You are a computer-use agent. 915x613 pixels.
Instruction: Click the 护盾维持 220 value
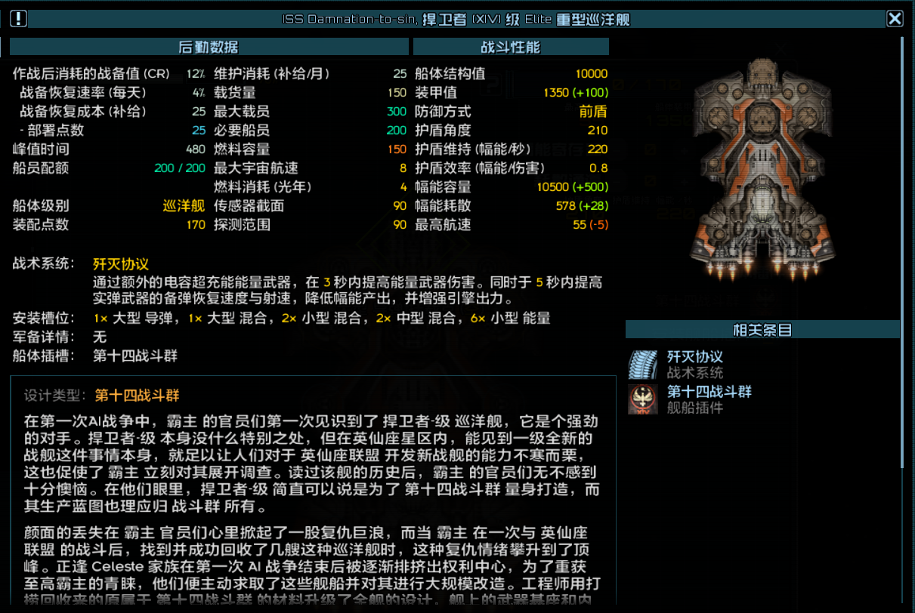point(597,149)
